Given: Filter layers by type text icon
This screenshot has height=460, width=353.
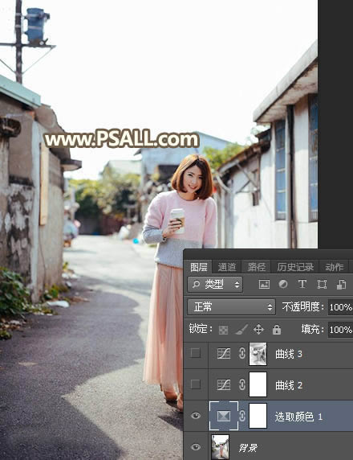Looking at the screenshot, I should [302, 284].
